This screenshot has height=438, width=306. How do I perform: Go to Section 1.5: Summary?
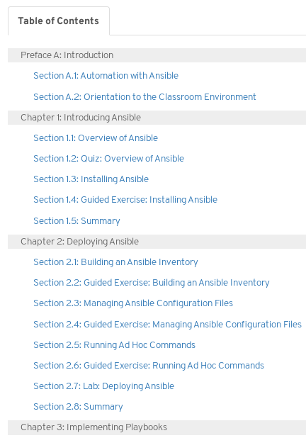(76, 221)
